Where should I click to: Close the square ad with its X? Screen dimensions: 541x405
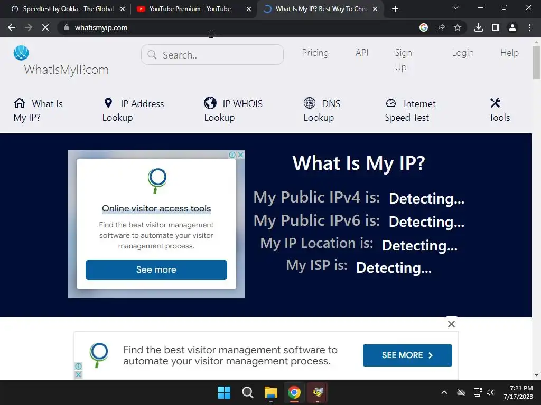[x=241, y=155]
